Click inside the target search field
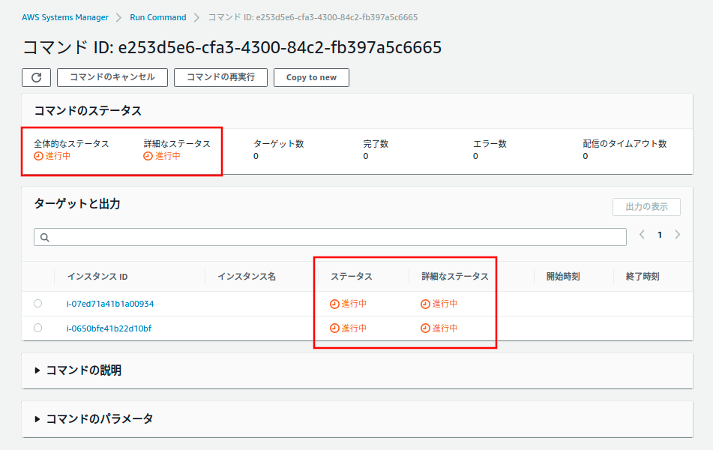This screenshot has height=450, width=713. tap(300, 236)
